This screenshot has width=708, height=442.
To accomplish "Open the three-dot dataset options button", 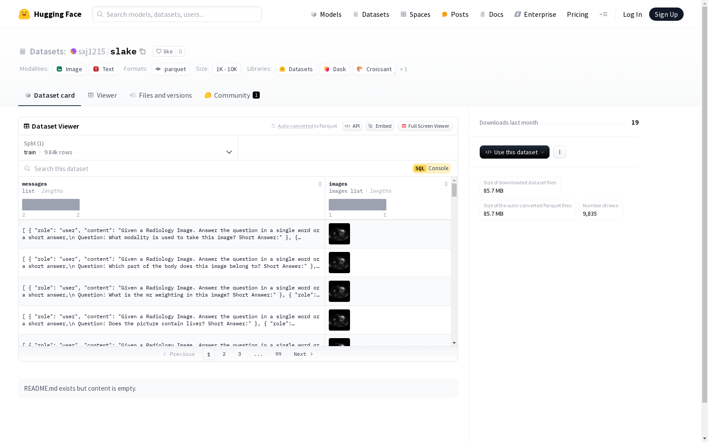I will point(560,152).
